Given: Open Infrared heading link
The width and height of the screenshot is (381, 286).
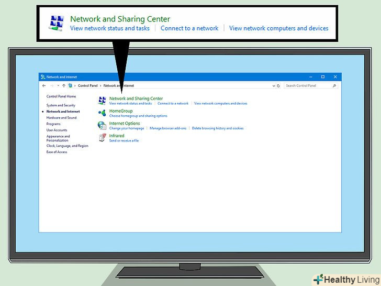Looking at the screenshot, I should [117, 136].
